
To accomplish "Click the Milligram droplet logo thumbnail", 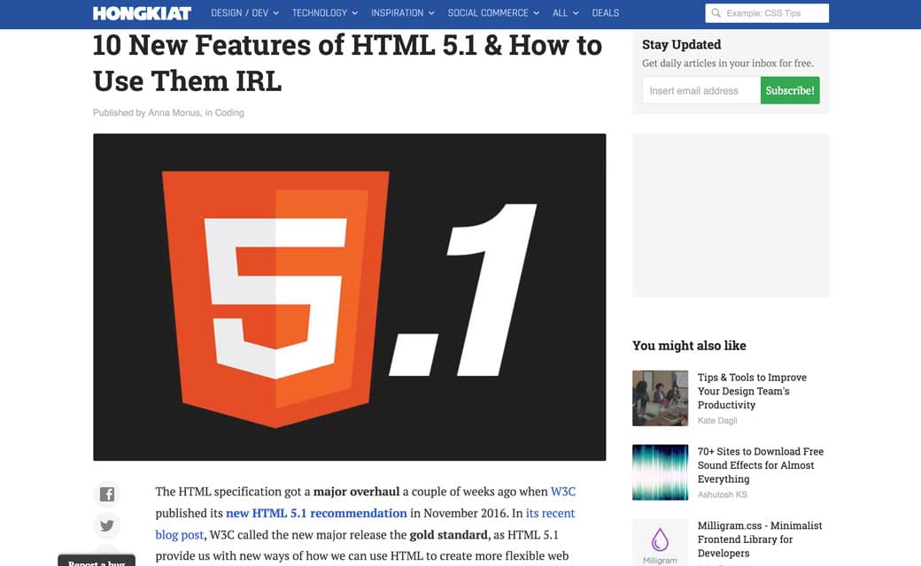I will tap(660, 541).
